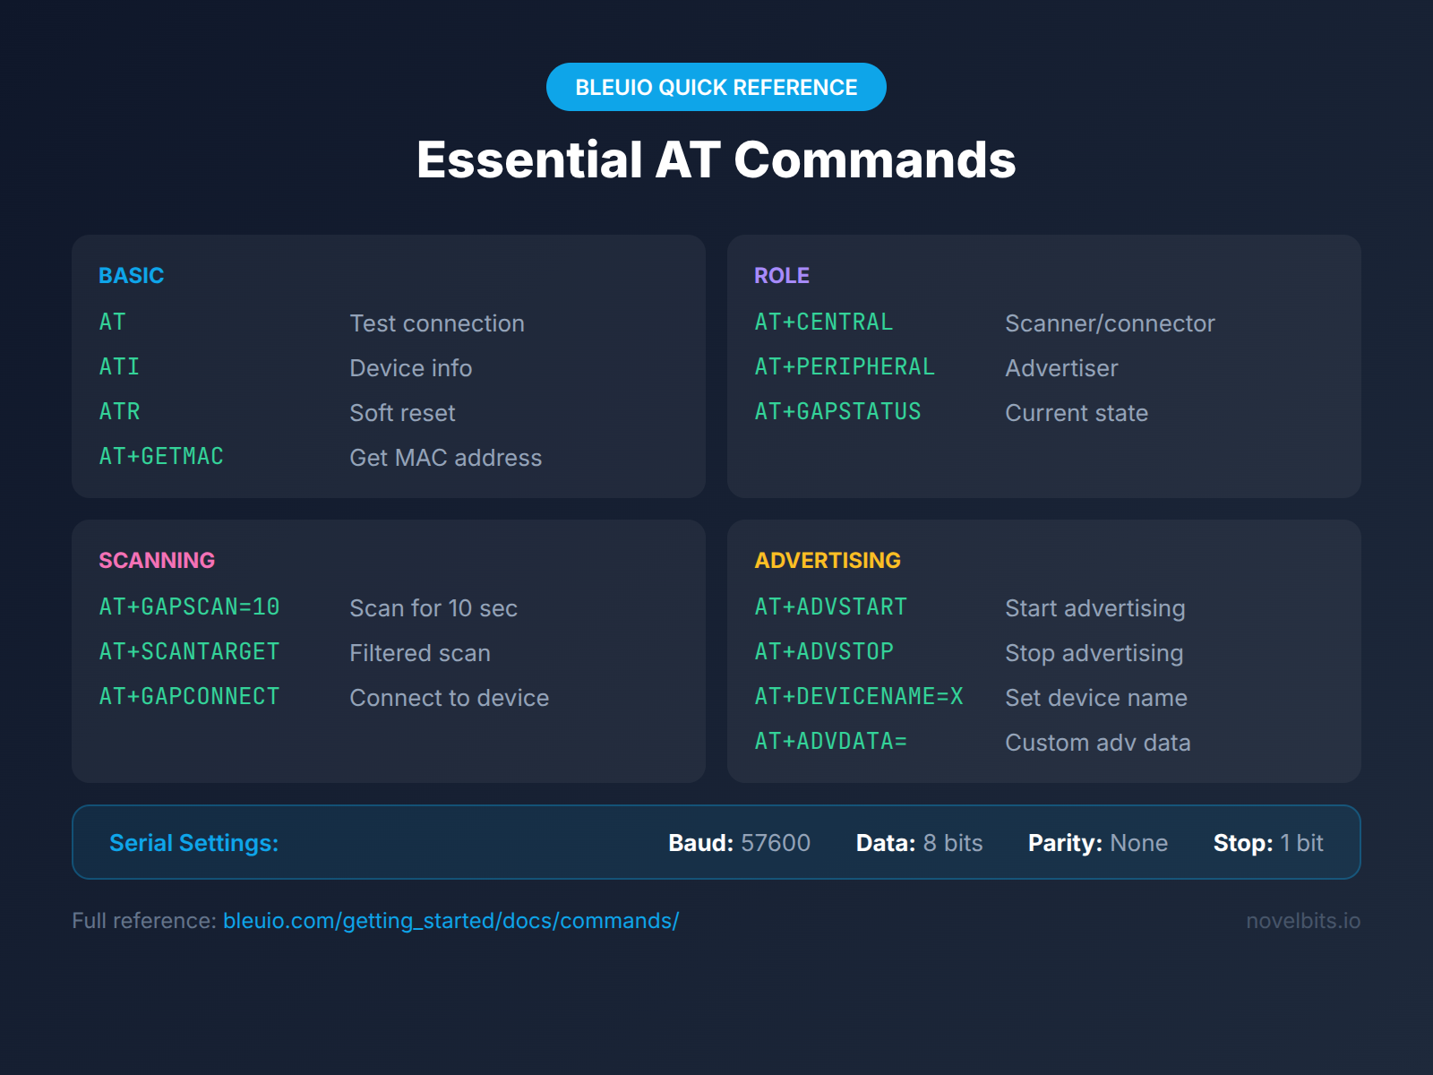
Task: Click the SCANNING section header
Action: click(x=157, y=560)
